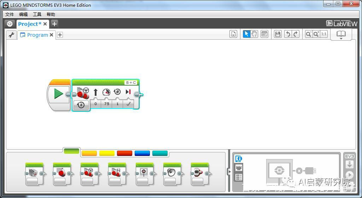Reset zoom to 1:1
The image size is (362, 198).
coord(324,34)
